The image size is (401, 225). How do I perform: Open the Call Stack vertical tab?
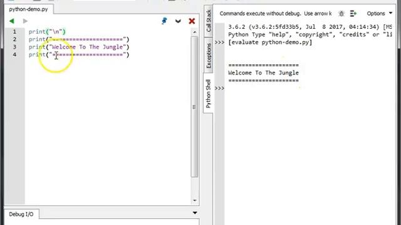coord(209,21)
